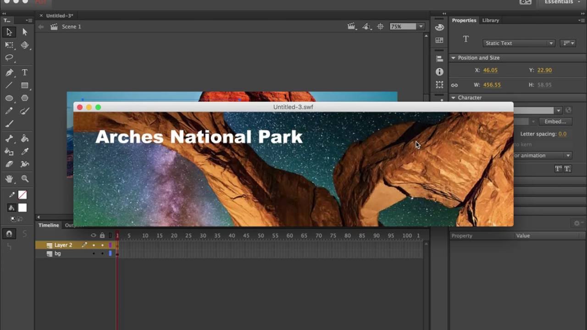Edit the X position value 46.05
587x330 pixels.
tap(490, 70)
